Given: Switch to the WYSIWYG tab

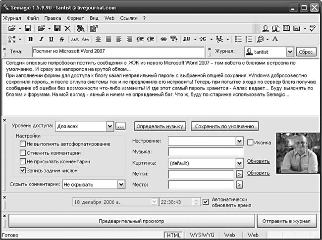Looking at the screenshot, I should pyautogui.click(x=202, y=235).
